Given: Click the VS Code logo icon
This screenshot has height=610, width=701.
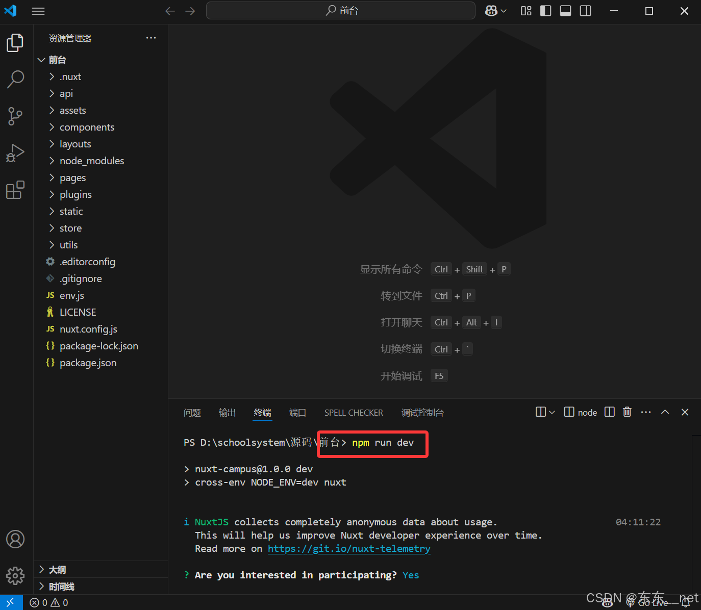Looking at the screenshot, I should (x=11, y=11).
